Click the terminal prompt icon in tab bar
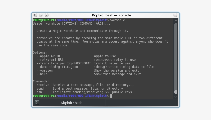211x120 pixels. coord(37,102)
